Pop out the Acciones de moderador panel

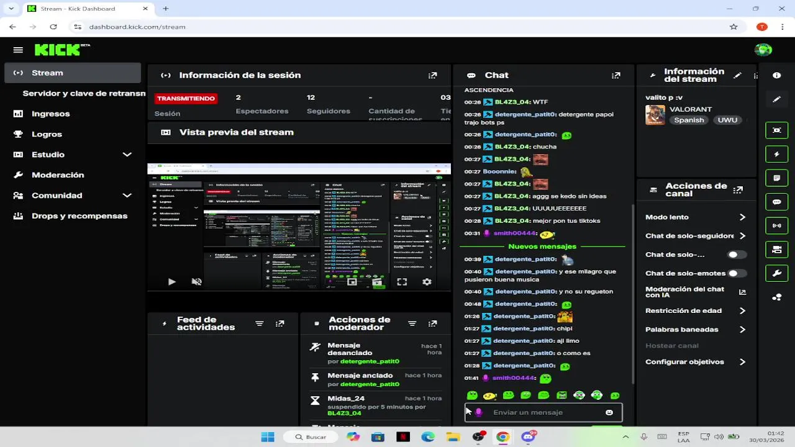point(433,323)
